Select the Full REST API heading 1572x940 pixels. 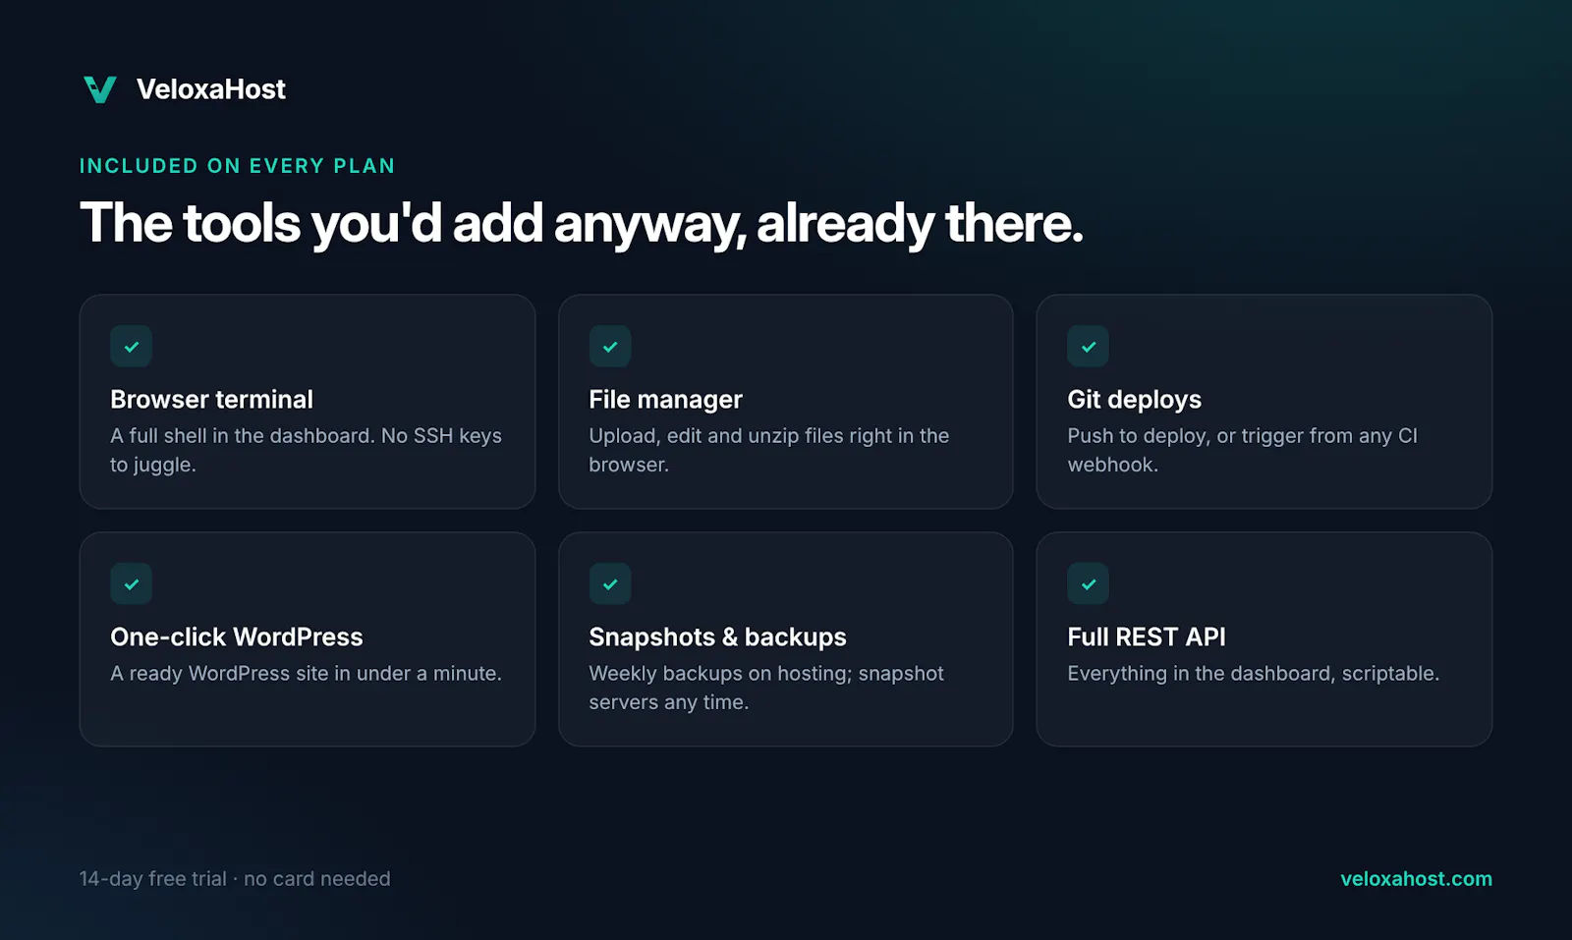tap(1146, 637)
